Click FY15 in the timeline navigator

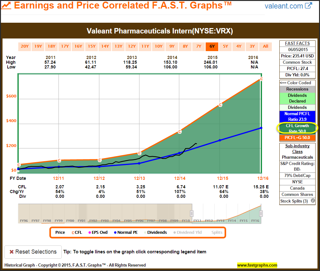tap(244, 221)
